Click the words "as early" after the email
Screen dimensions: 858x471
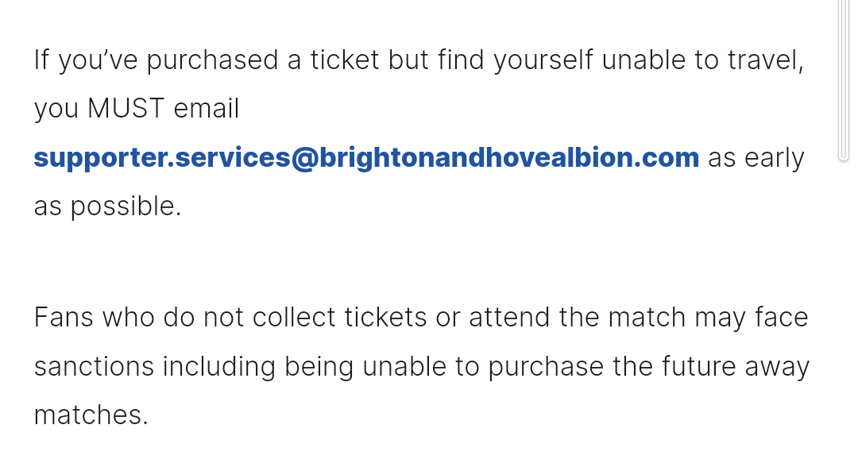(x=756, y=158)
